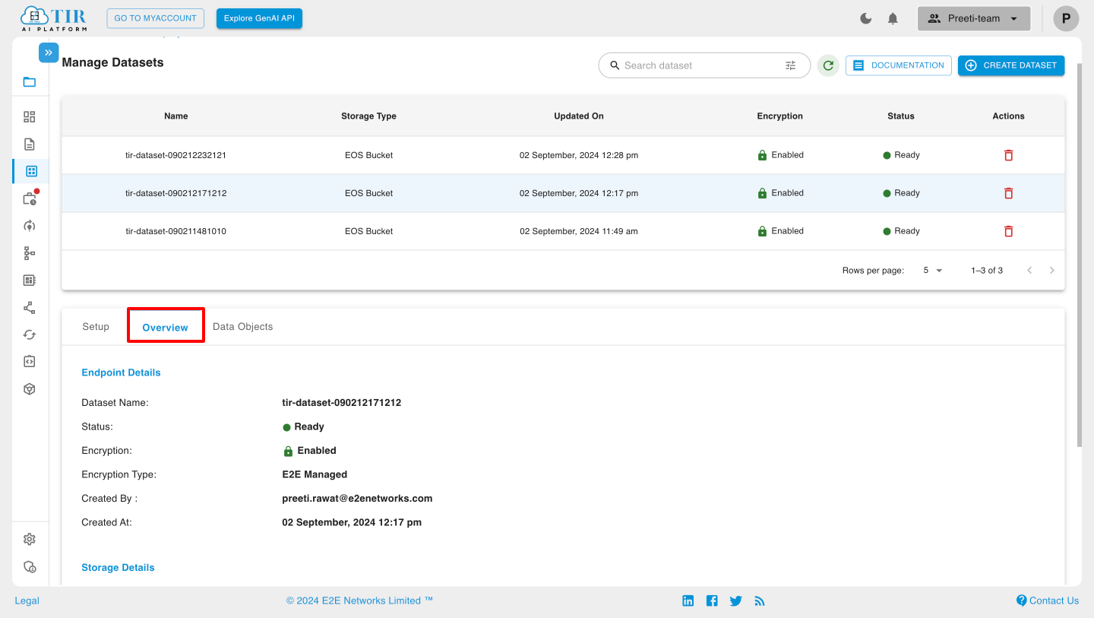1094x618 pixels.
Task: Open the Contact Us link
Action: coord(1048,601)
